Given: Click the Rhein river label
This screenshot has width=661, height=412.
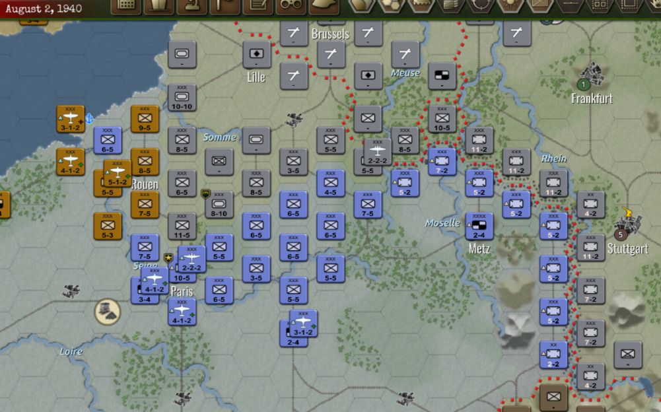Looking at the screenshot, I should [553, 158].
